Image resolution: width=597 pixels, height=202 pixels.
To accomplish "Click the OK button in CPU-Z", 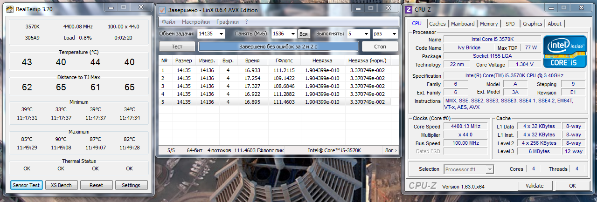I will (x=572, y=186).
